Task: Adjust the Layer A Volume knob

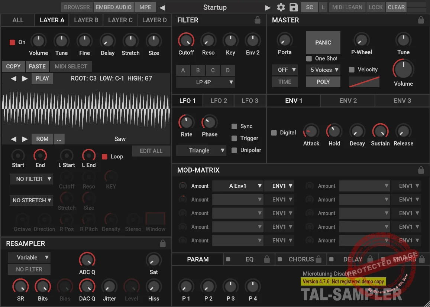Action: [38, 41]
